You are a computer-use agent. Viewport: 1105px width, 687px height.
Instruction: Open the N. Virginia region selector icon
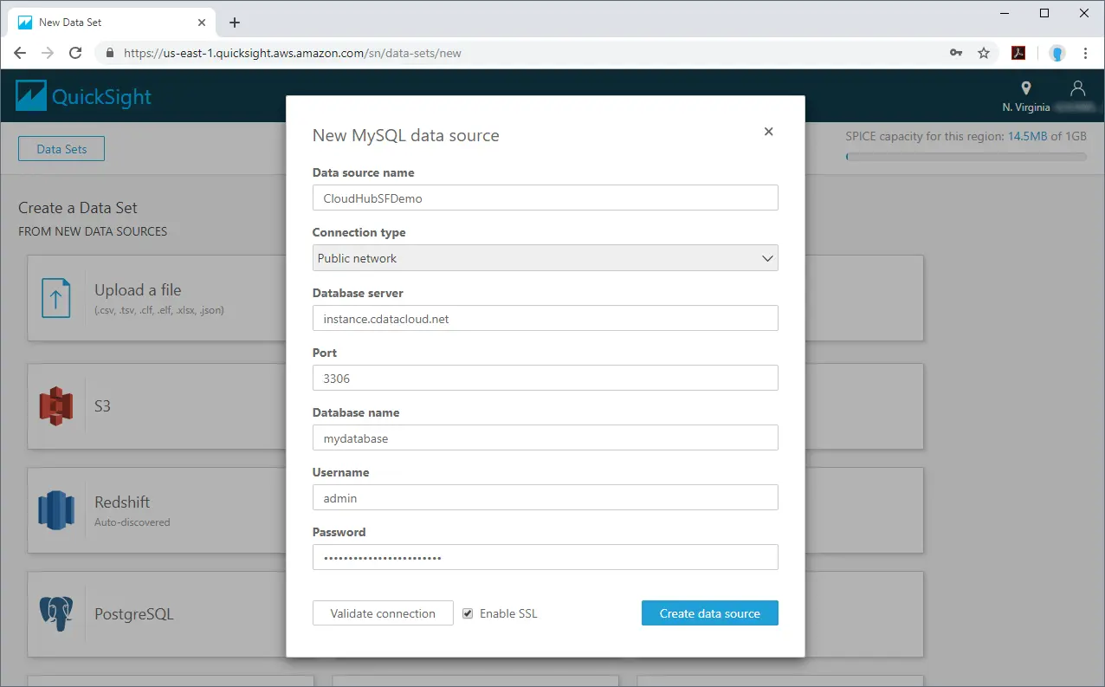click(1025, 89)
